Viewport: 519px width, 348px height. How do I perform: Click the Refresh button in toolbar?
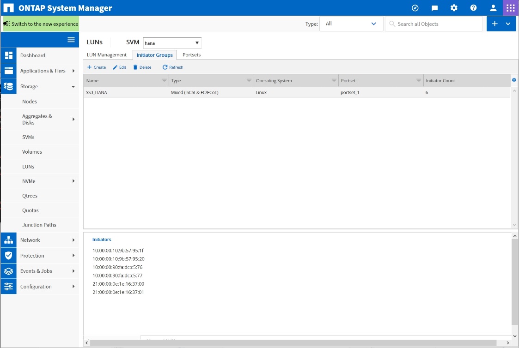pyautogui.click(x=172, y=67)
